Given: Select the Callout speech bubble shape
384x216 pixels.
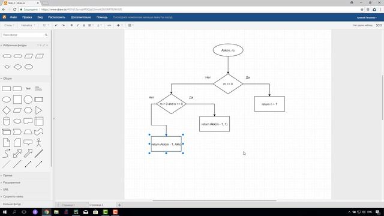Looking at the screenshot, I should coord(28,142).
